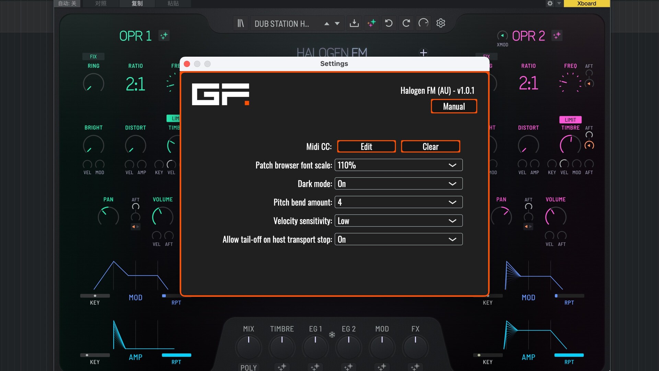Viewport: 659px width, 371px height.
Task: Click Midi CC Edit button
Action: [x=366, y=147]
